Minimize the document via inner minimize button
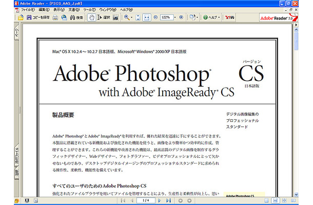Image resolution: width=313 pixels, height=205 pixels. tap(286, 10)
